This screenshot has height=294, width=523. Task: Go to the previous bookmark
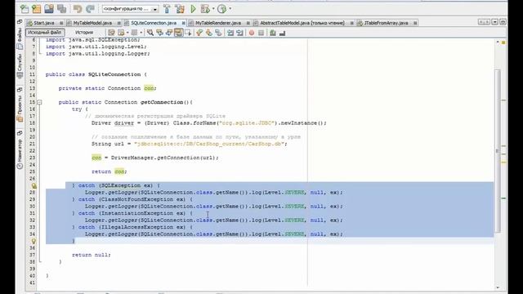pyautogui.click(x=199, y=33)
